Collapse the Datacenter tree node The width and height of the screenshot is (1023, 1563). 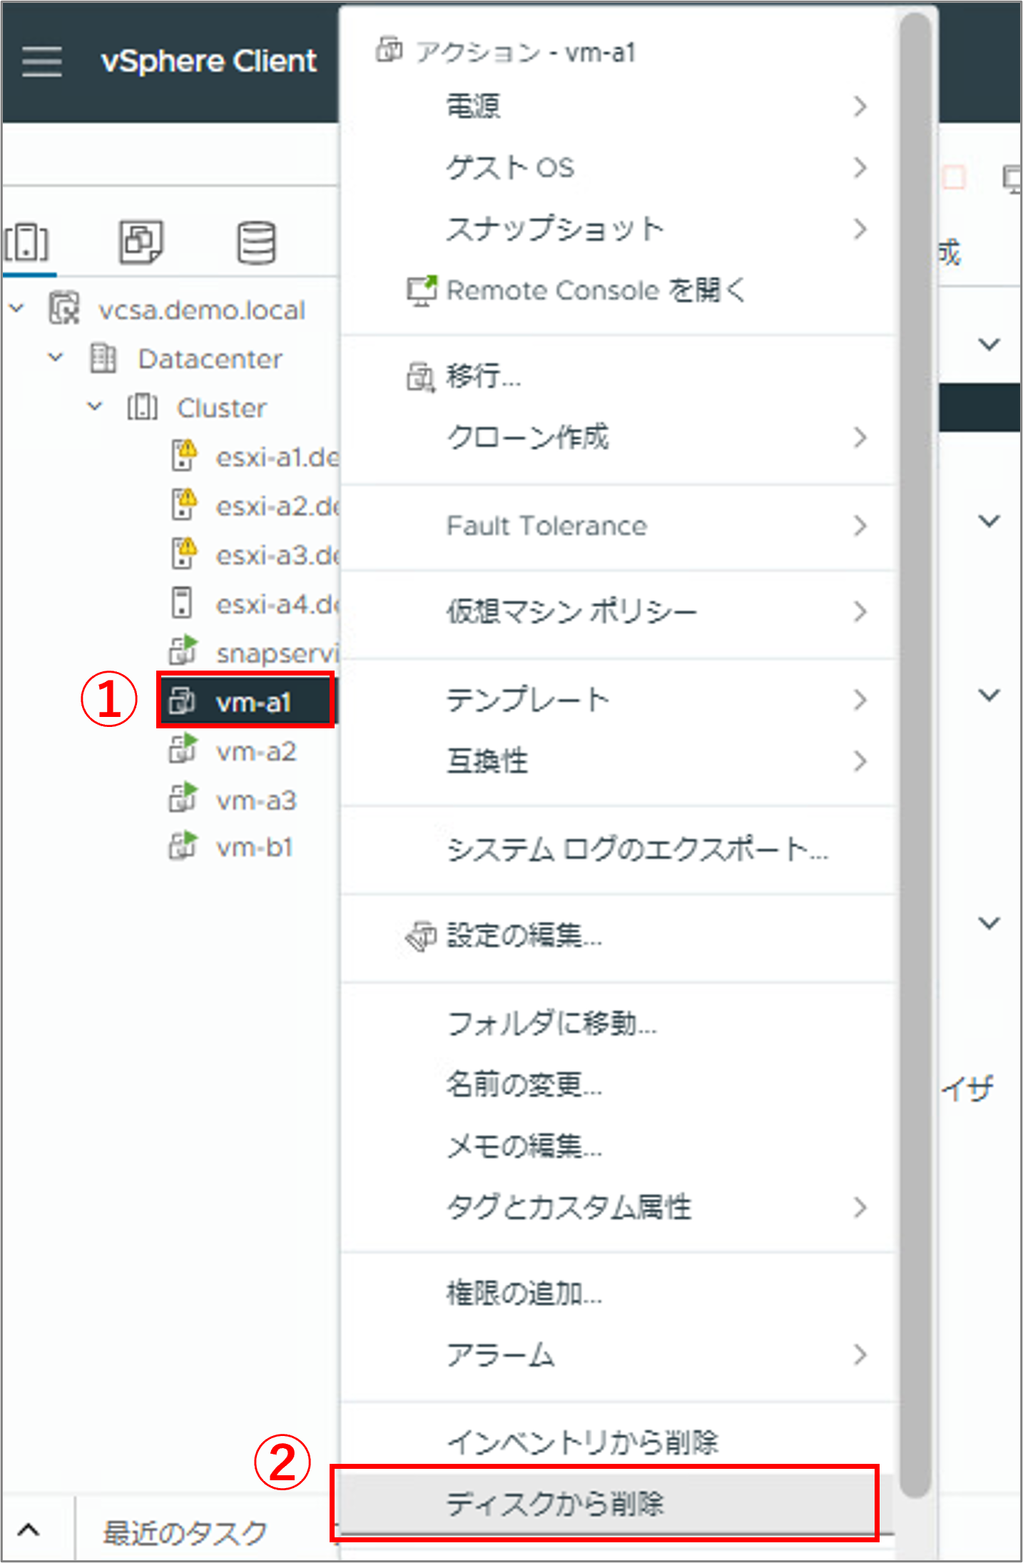56,357
